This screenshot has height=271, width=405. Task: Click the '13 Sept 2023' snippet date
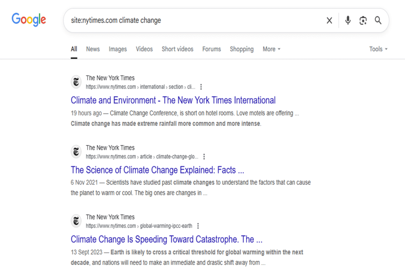[87, 252]
